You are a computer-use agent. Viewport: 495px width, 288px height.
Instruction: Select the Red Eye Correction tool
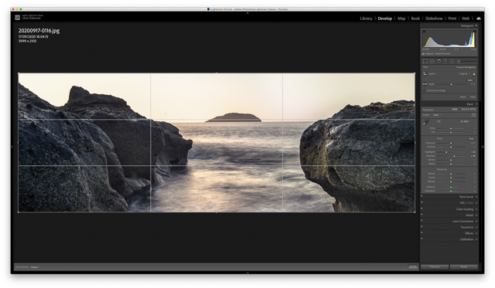point(439,61)
